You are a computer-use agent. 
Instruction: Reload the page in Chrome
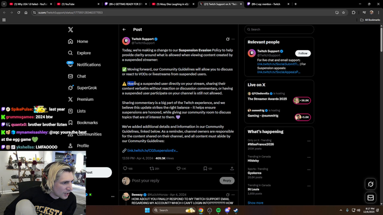pos(19,13)
